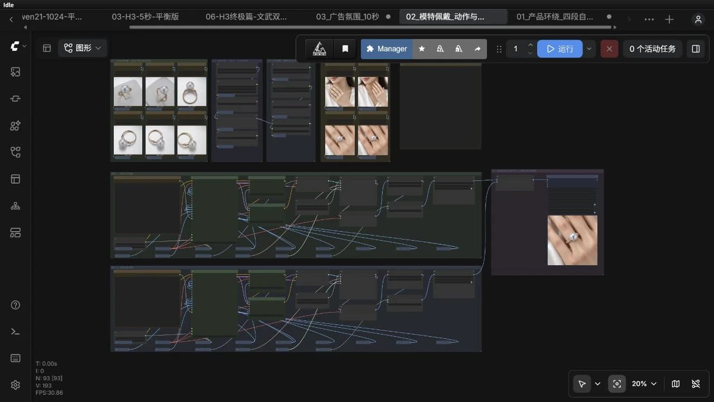
Task: Toggle the select mode cursor tool
Action: pyautogui.click(x=582, y=384)
